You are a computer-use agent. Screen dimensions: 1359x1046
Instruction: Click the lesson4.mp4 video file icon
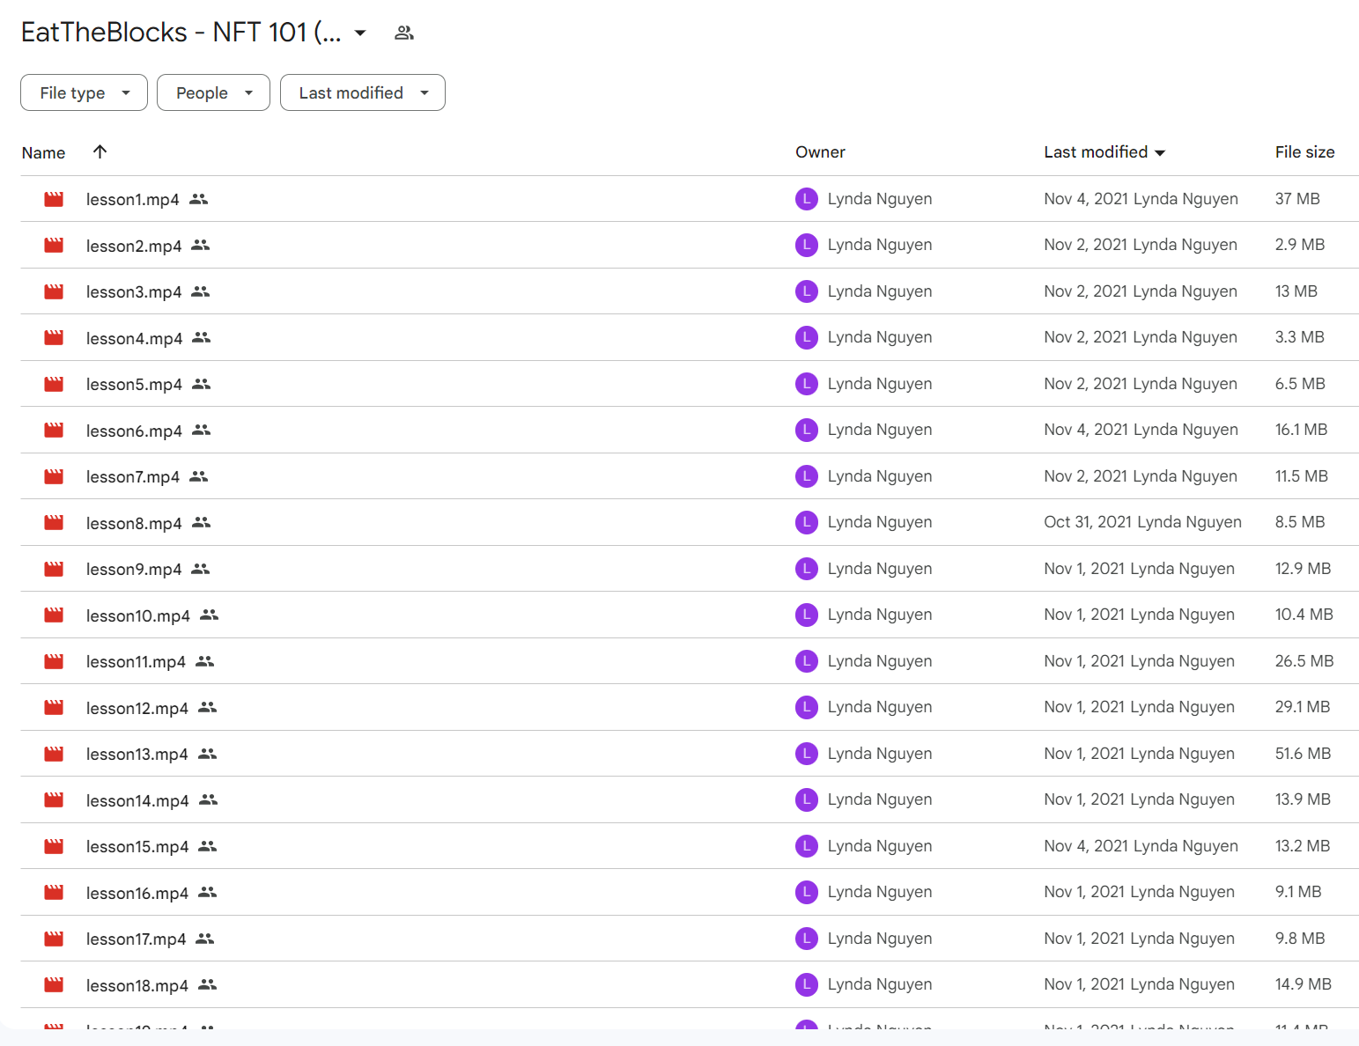(54, 337)
